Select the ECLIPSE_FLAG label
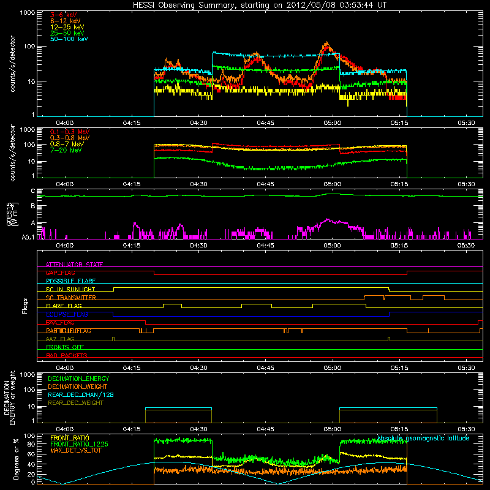Screen dimensions: 490x490 (67, 314)
